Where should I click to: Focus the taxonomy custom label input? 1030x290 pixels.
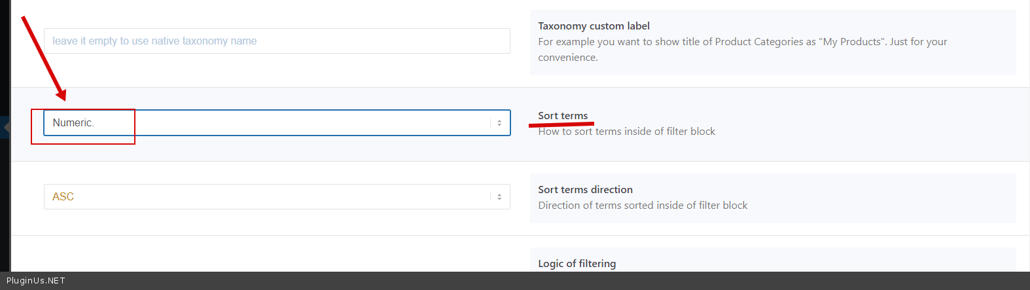click(x=276, y=41)
